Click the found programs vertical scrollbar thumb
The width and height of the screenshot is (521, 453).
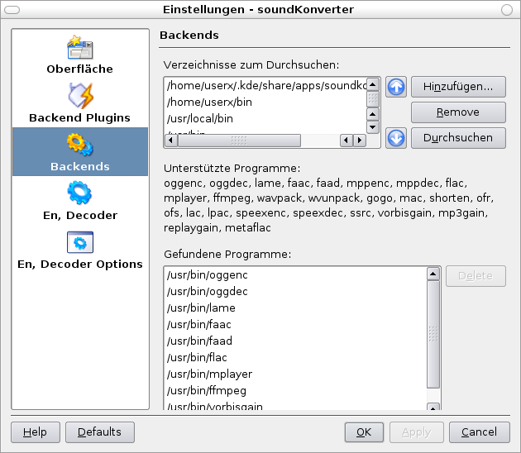coord(433,335)
